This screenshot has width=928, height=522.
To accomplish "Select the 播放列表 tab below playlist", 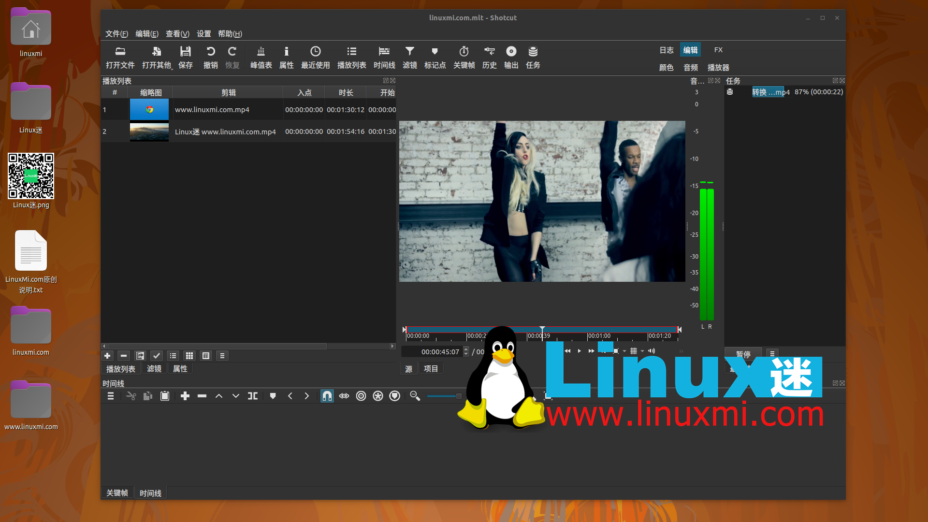I will click(x=121, y=369).
